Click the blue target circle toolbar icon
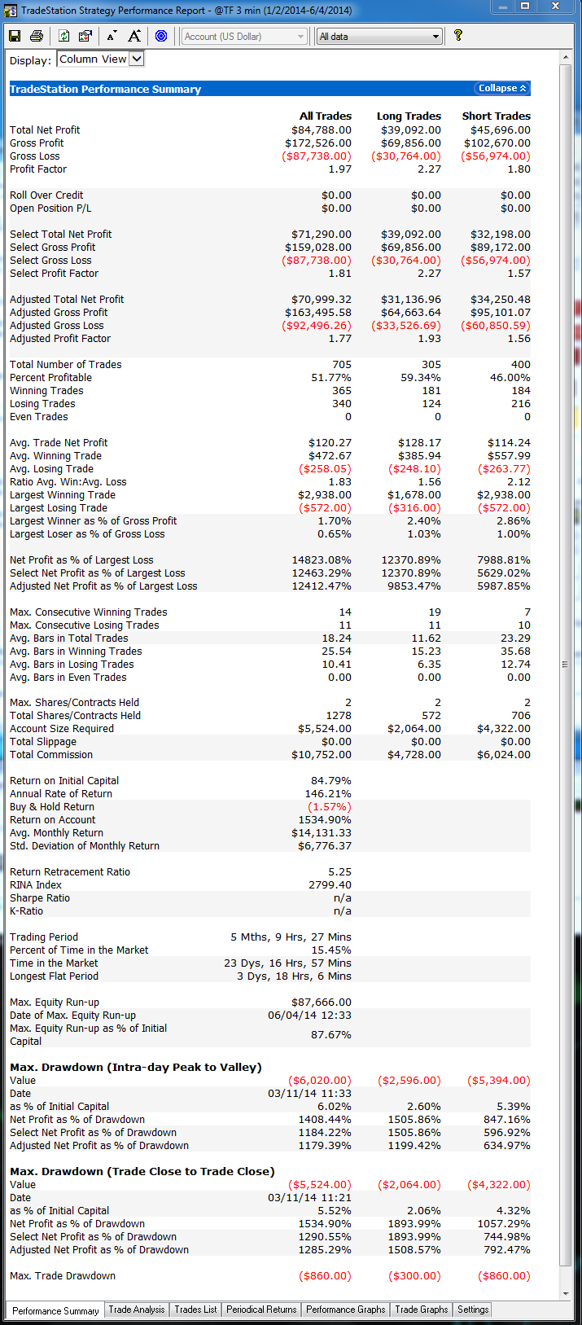The width and height of the screenshot is (582, 1325). coord(161,36)
